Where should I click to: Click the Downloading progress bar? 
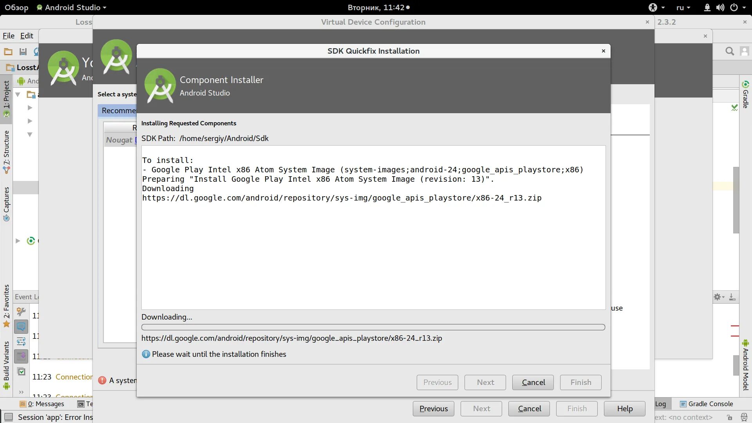(373, 327)
